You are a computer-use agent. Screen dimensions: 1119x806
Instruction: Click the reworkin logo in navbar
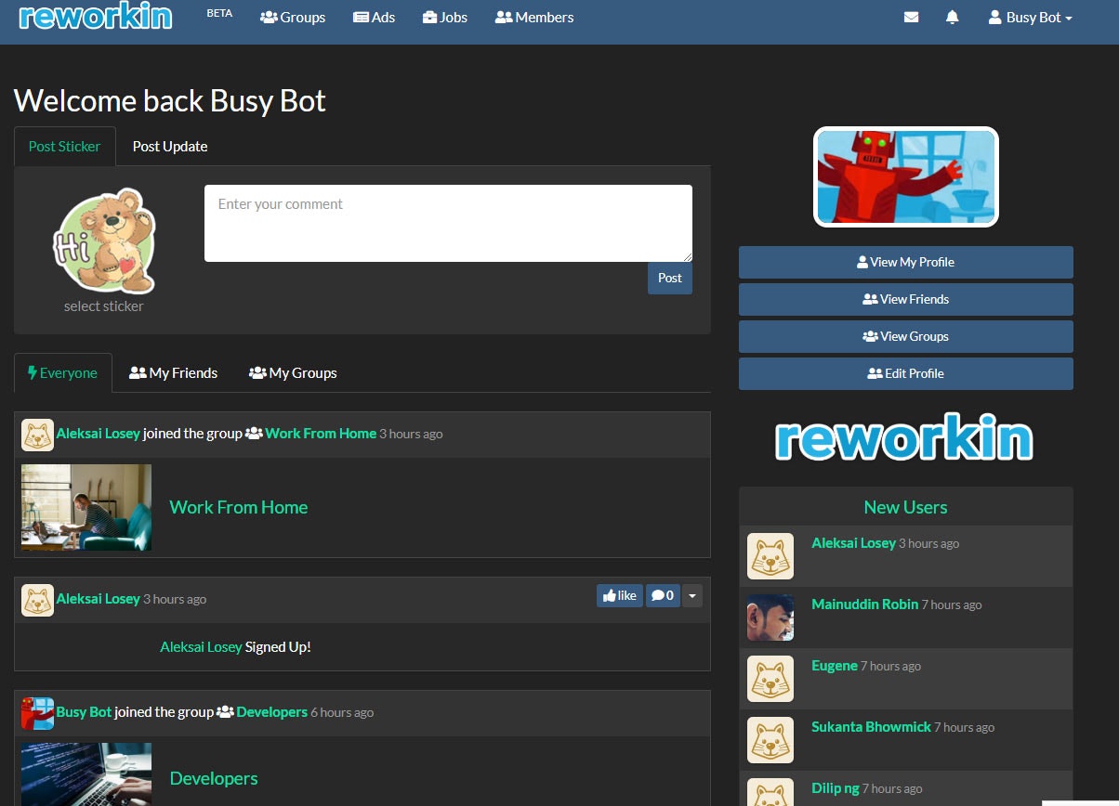96,16
